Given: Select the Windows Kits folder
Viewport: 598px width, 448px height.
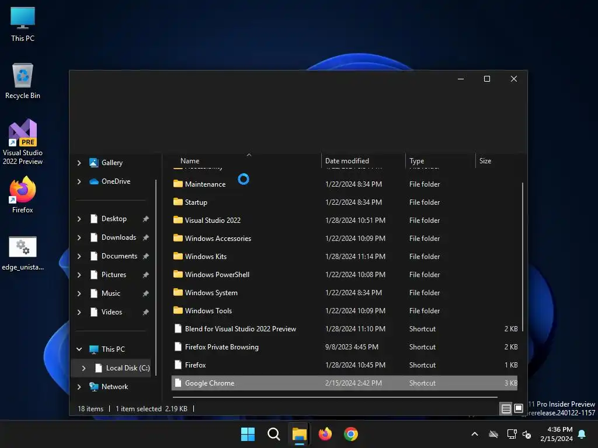Looking at the screenshot, I should click(345, 257).
